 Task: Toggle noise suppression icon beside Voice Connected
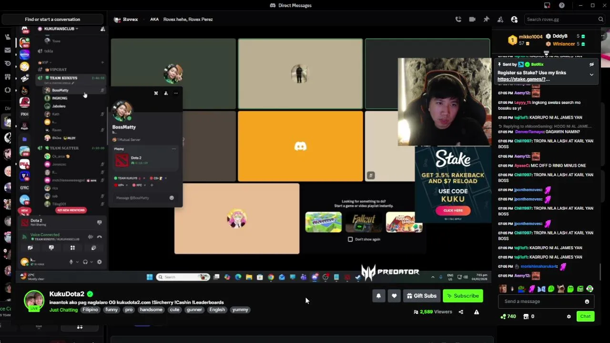[x=90, y=237]
